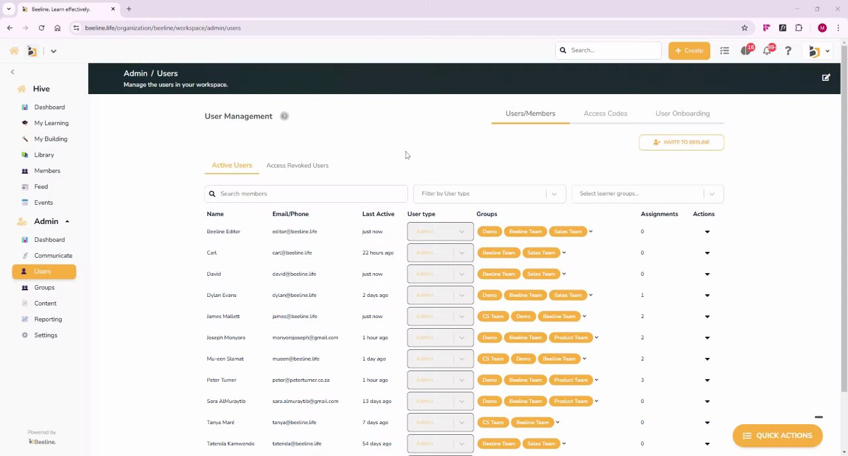This screenshot has width=848, height=456.
Task: Open the Hive section heading
Action: point(41,89)
